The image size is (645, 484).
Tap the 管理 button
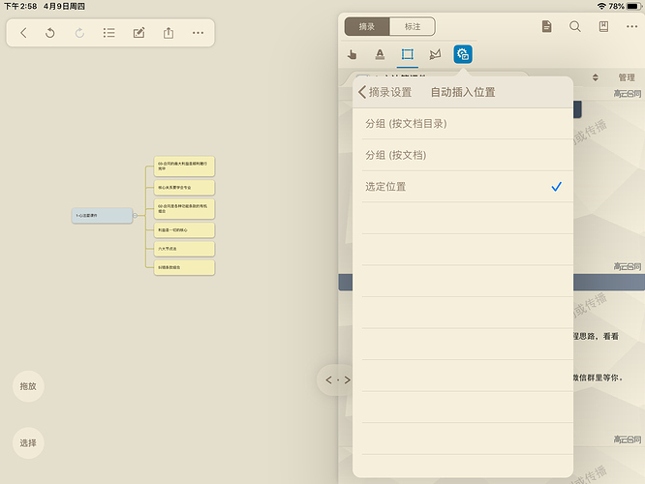click(x=627, y=77)
